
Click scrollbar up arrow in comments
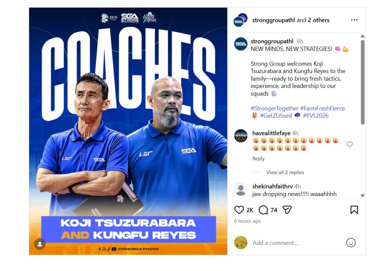(363, 36)
